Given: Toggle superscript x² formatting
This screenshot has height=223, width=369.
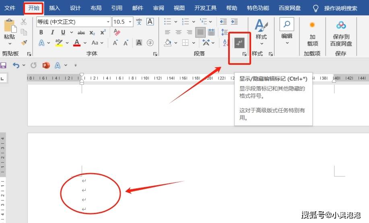Looking at the screenshot, I should [x=103, y=32].
